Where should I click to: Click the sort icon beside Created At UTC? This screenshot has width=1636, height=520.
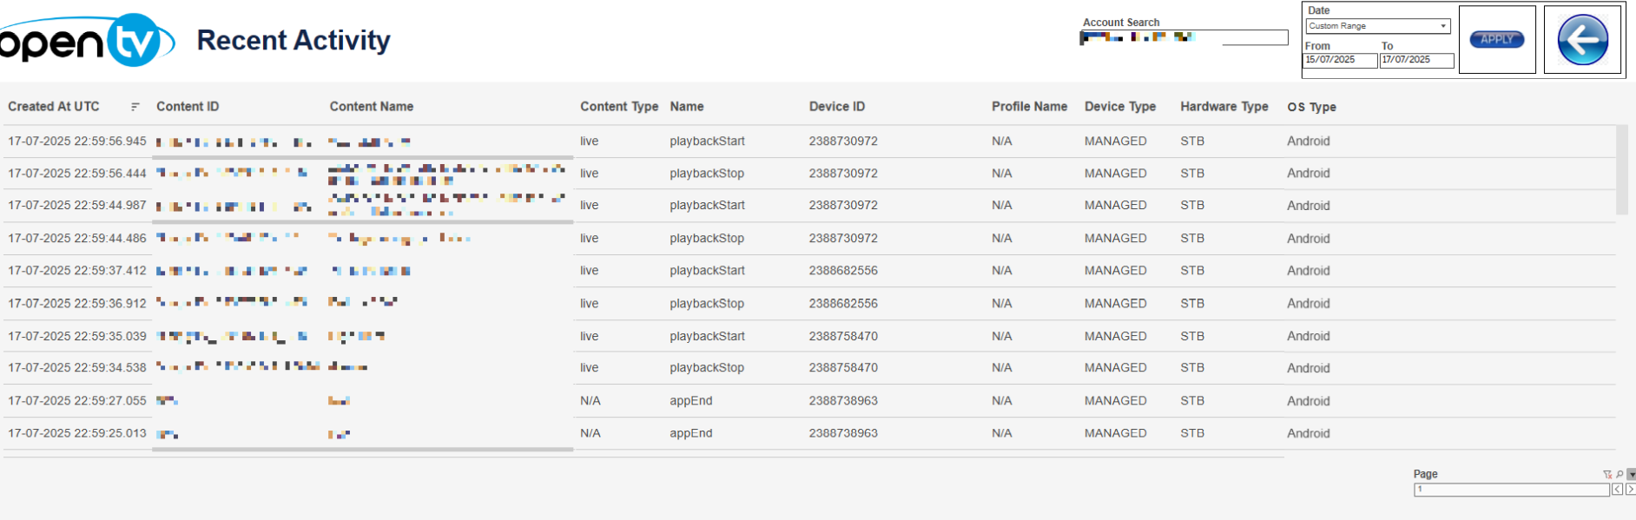tap(135, 107)
